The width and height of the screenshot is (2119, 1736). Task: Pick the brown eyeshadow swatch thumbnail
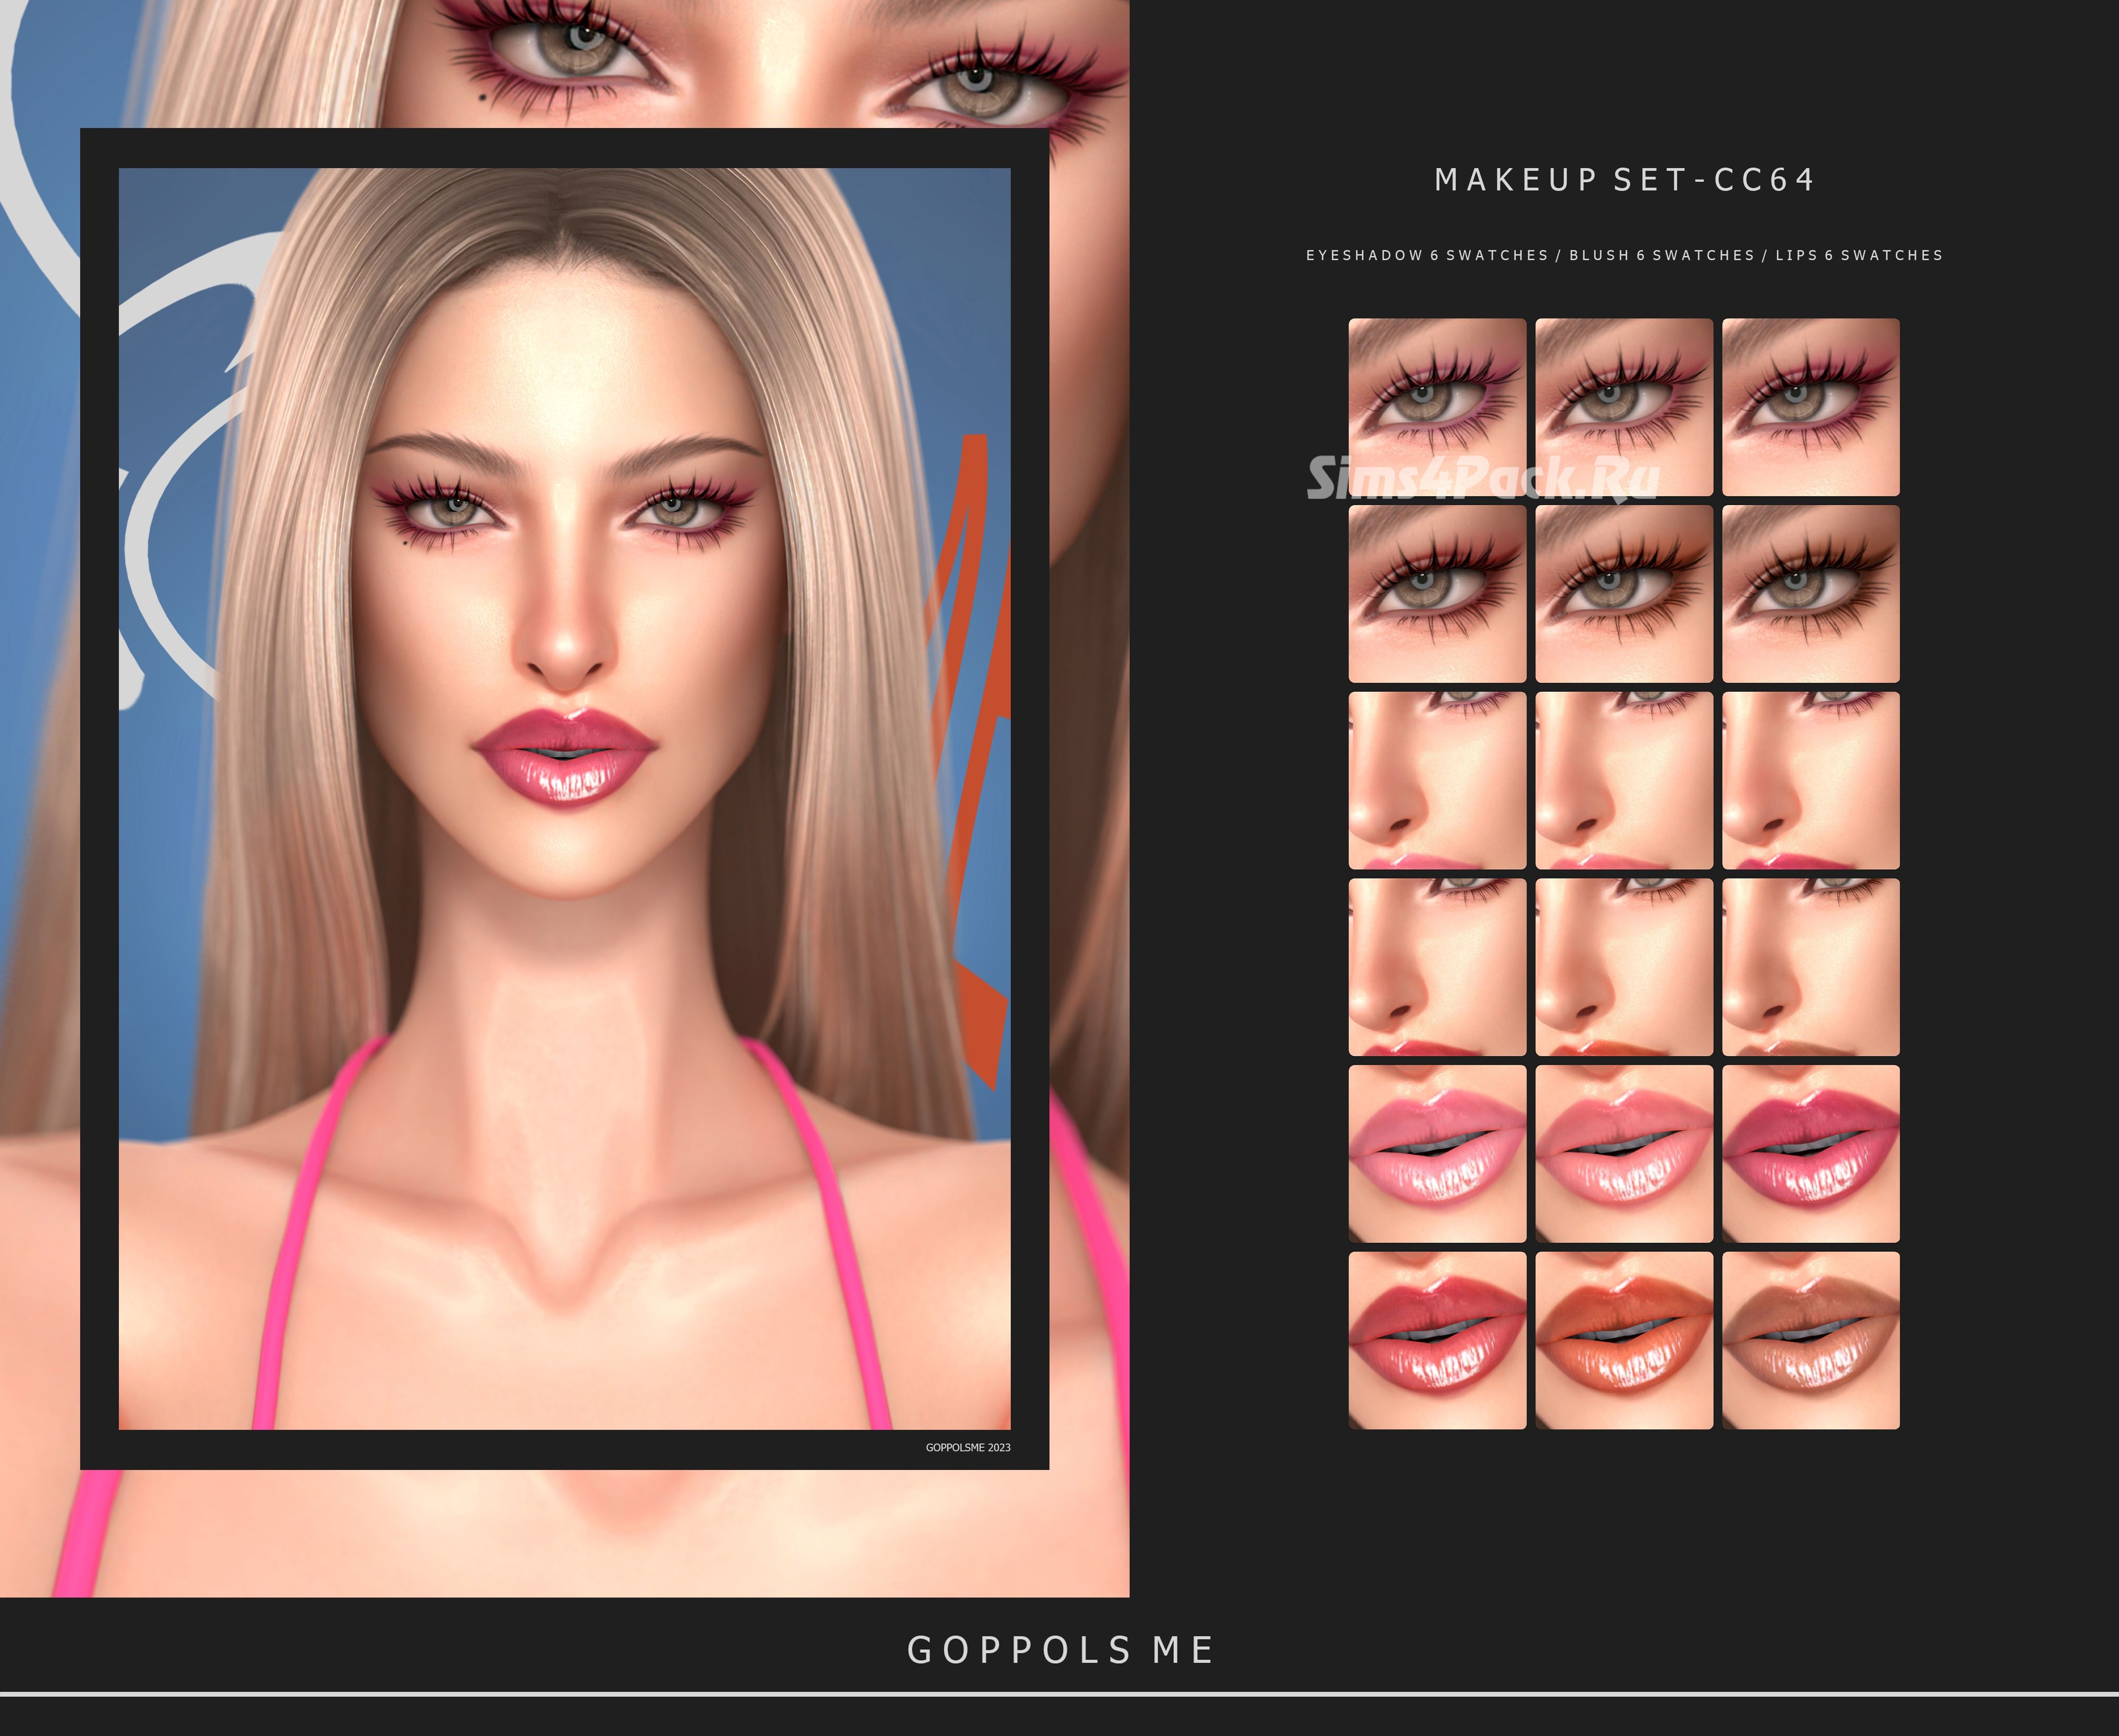[x=1810, y=593]
